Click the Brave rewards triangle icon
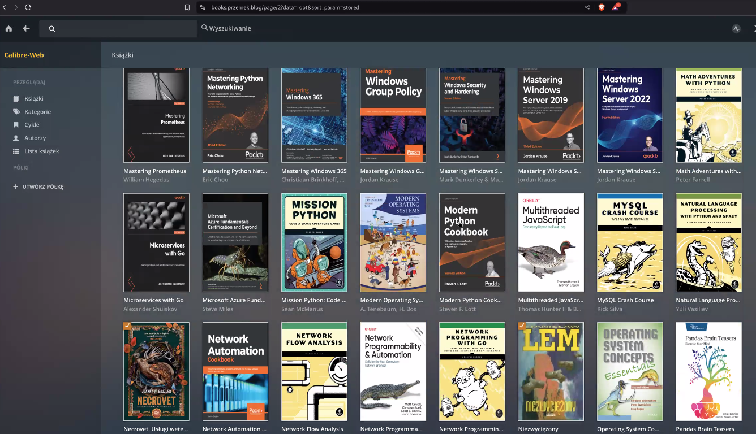This screenshot has width=756, height=434. tap(616, 7)
